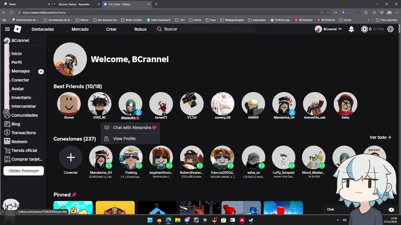Click the search magnifier icon
Image resolution: width=401 pixels, height=225 pixels.
pyautogui.click(x=159, y=29)
